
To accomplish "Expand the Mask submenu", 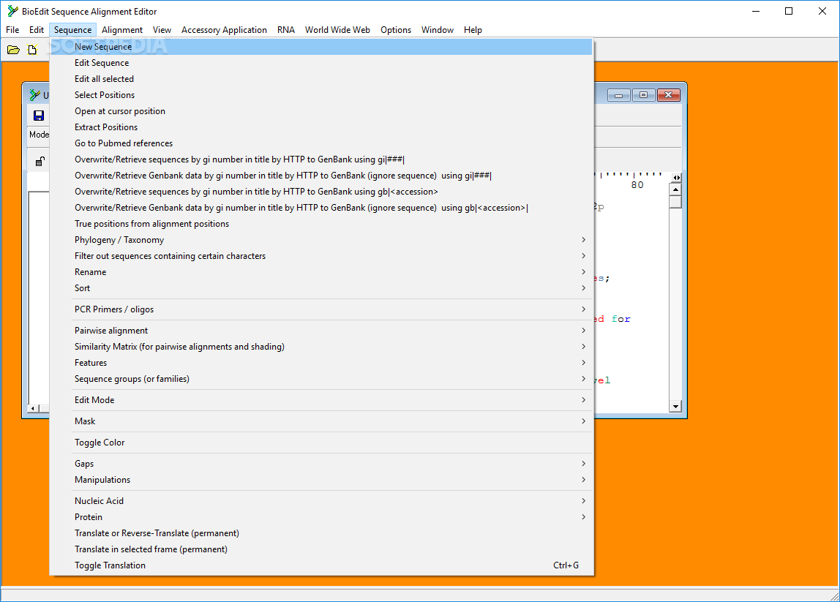I will click(x=321, y=421).
